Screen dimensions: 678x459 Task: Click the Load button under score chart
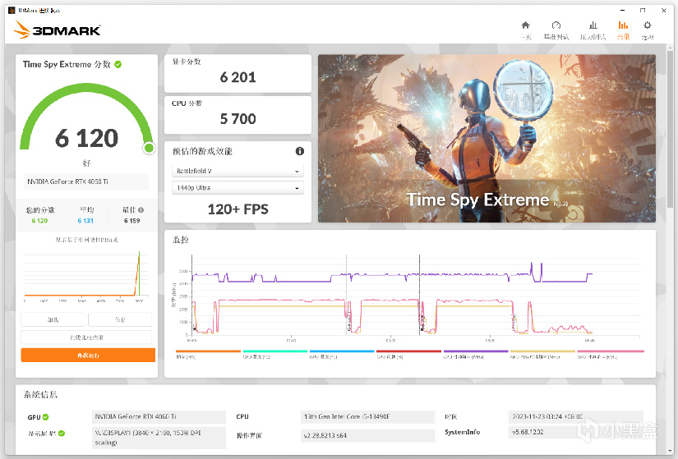[53, 320]
